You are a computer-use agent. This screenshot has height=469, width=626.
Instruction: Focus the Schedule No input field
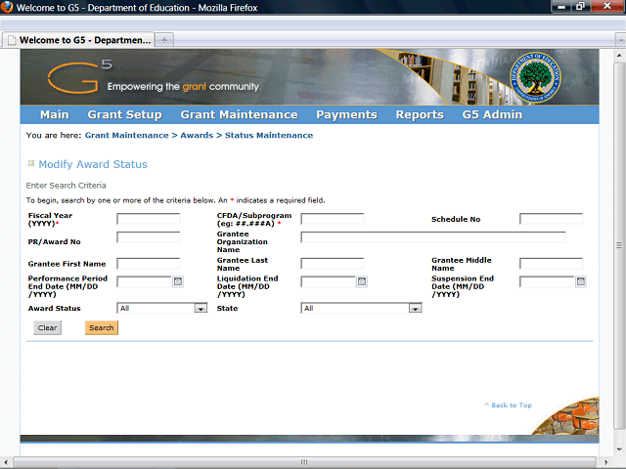click(x=551, y=219)
